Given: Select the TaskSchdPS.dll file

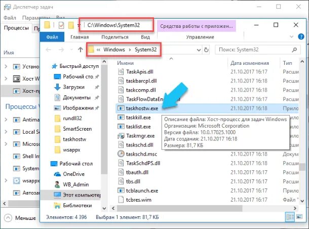Looking at the screenshot, I should 143,163.
